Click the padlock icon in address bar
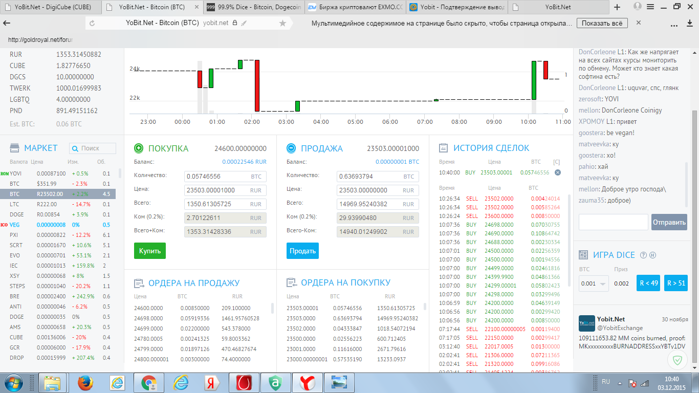The height and width of the screenshot is (393, 699). click(235, 23)
